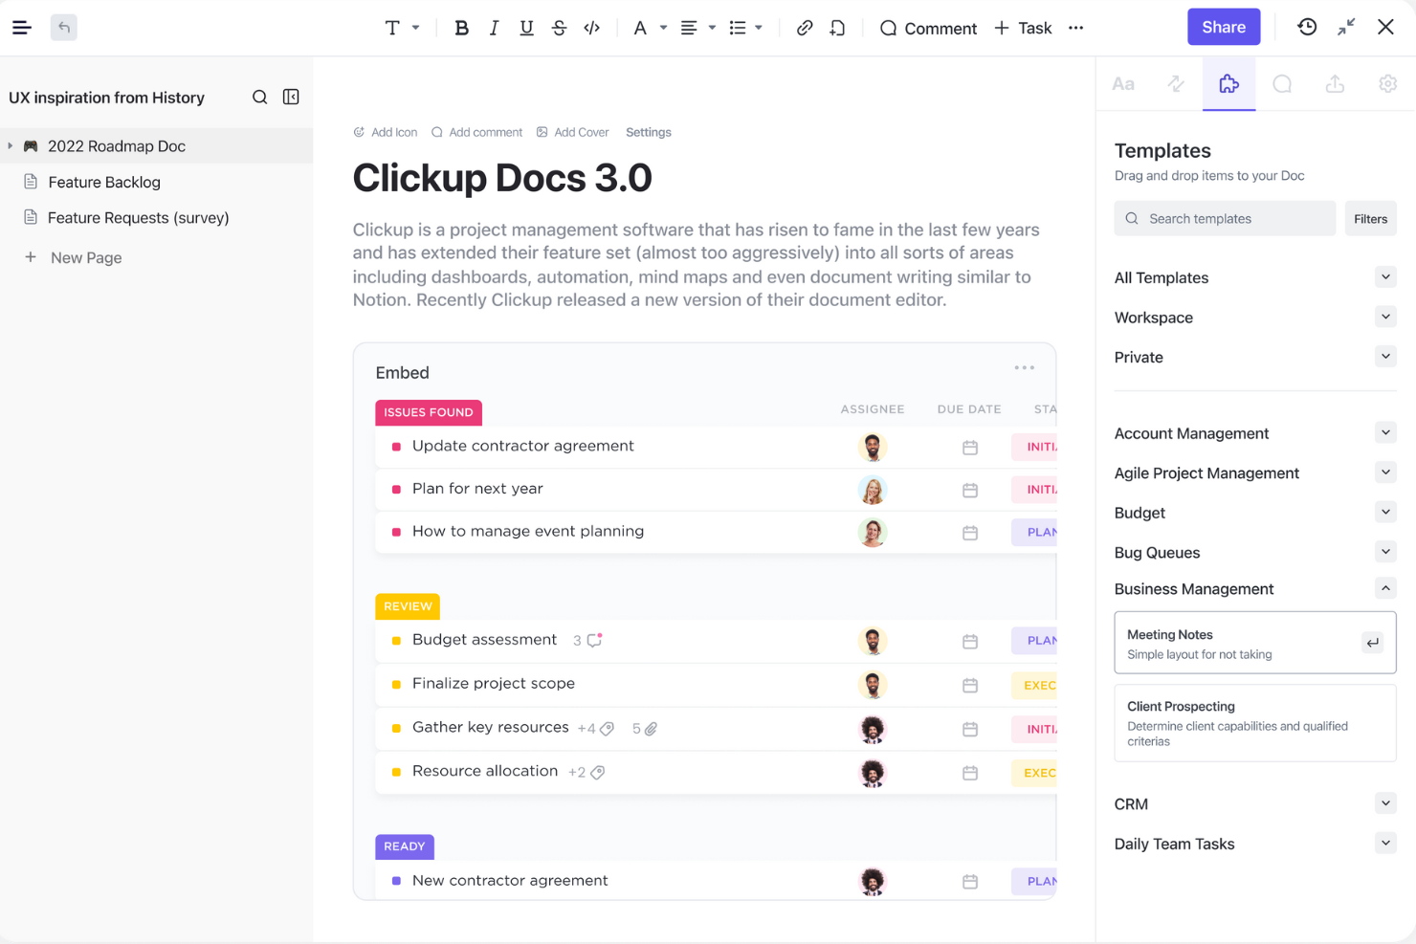The height and width of the screenshot is (944, 1416).
Task: Collapse the doc with shrink arrows
Action: pyautogui.click(x=1346, y=27)
